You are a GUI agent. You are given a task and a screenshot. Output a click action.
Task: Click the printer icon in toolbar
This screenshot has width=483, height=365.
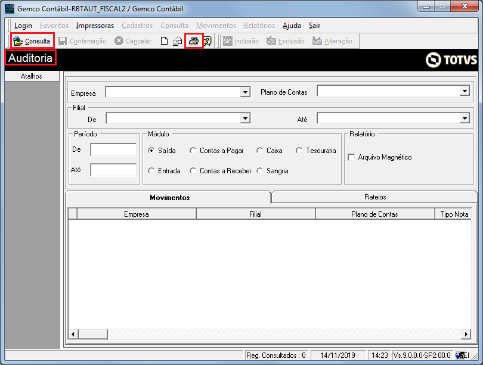[x=194, y=41]
